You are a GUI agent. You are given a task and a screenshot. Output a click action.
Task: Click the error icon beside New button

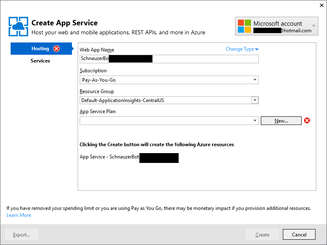tap(307, 120)
